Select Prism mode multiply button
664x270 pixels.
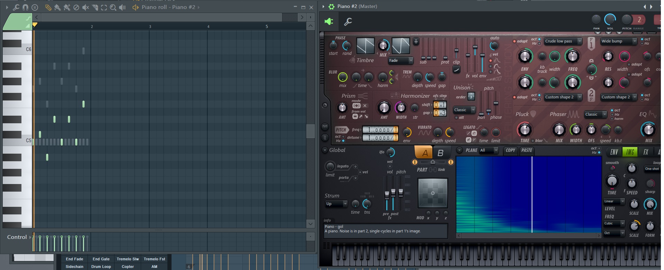tap(365, 106)
